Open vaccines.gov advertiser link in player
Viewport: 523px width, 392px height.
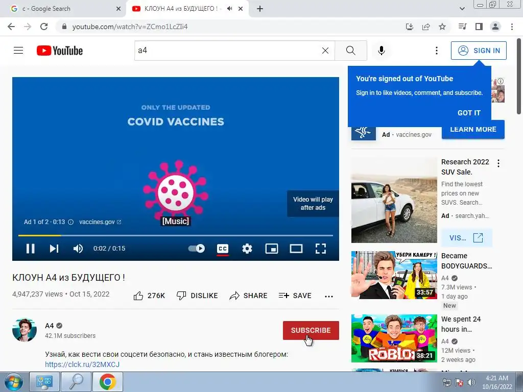pyautogui.click(x=100, y=222)
